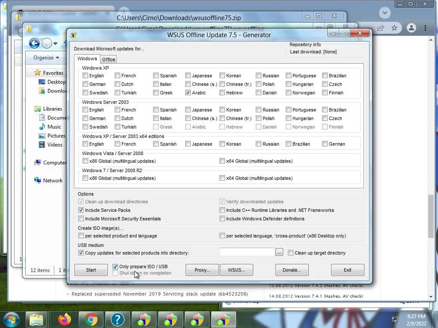Click browser scrollbar down arrow

431,297
